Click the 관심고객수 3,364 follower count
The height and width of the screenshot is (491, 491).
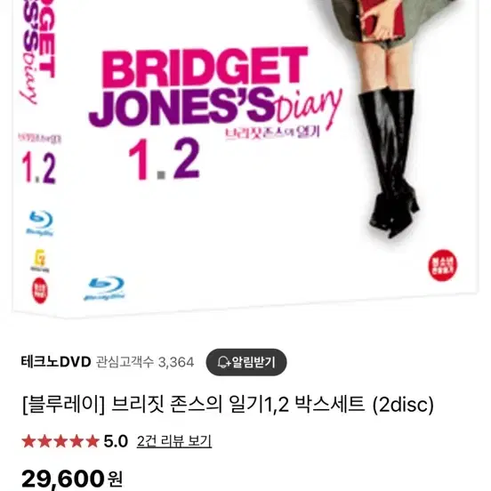point(145,362)
